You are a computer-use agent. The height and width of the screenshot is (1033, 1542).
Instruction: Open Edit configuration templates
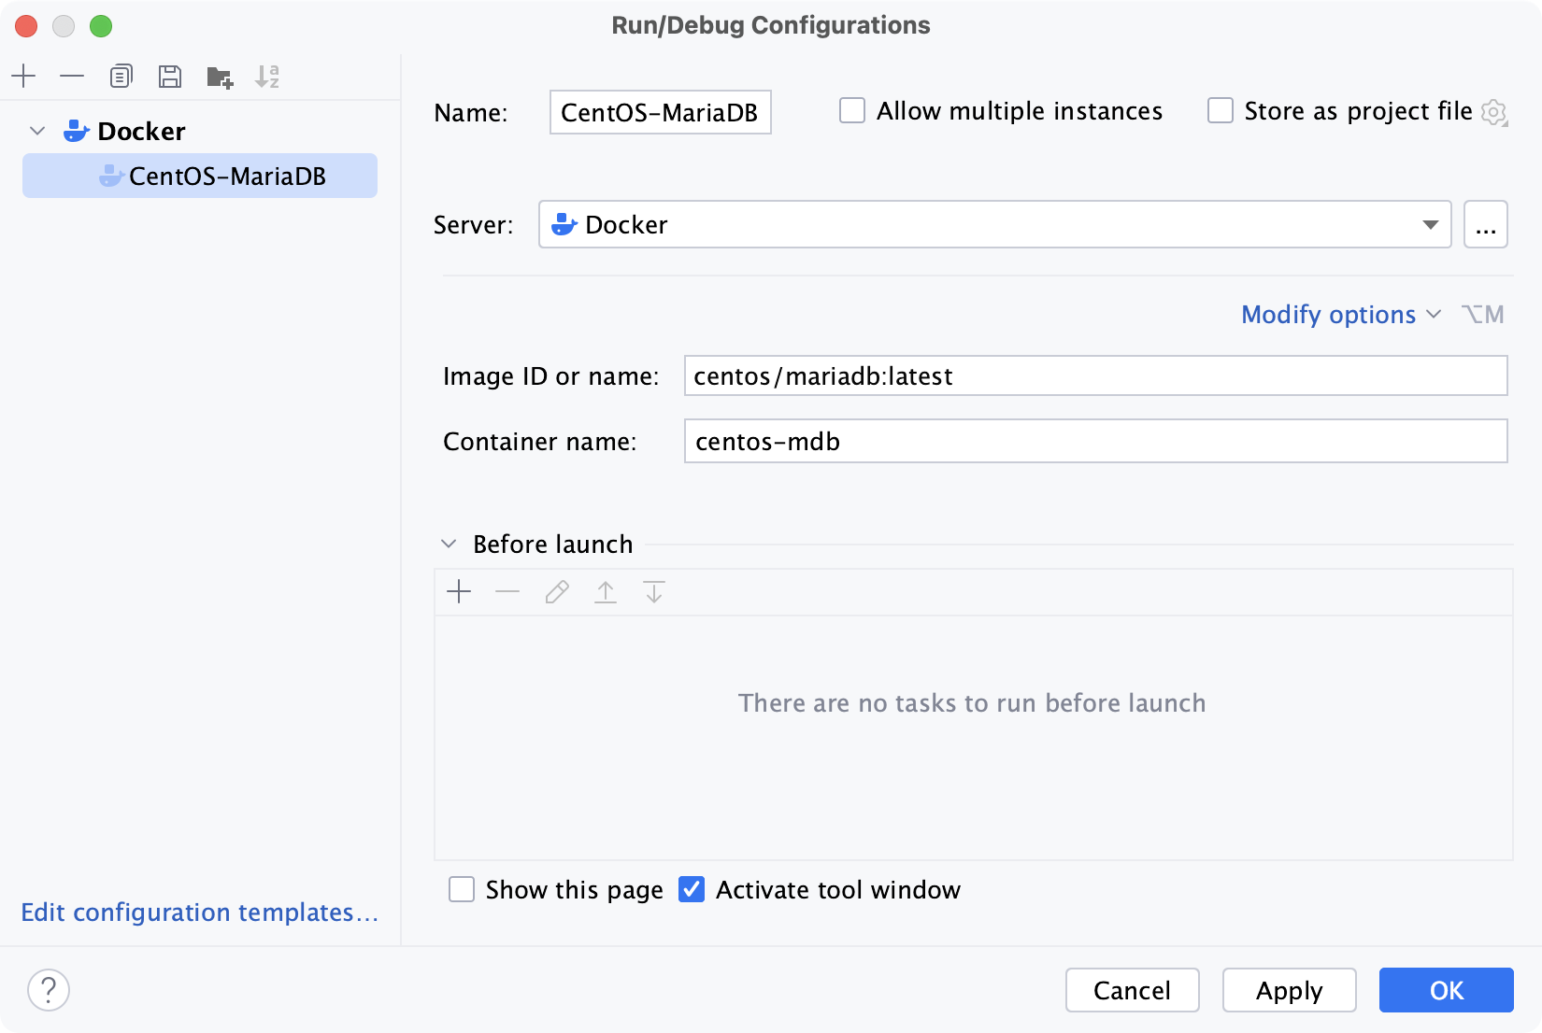199,913
